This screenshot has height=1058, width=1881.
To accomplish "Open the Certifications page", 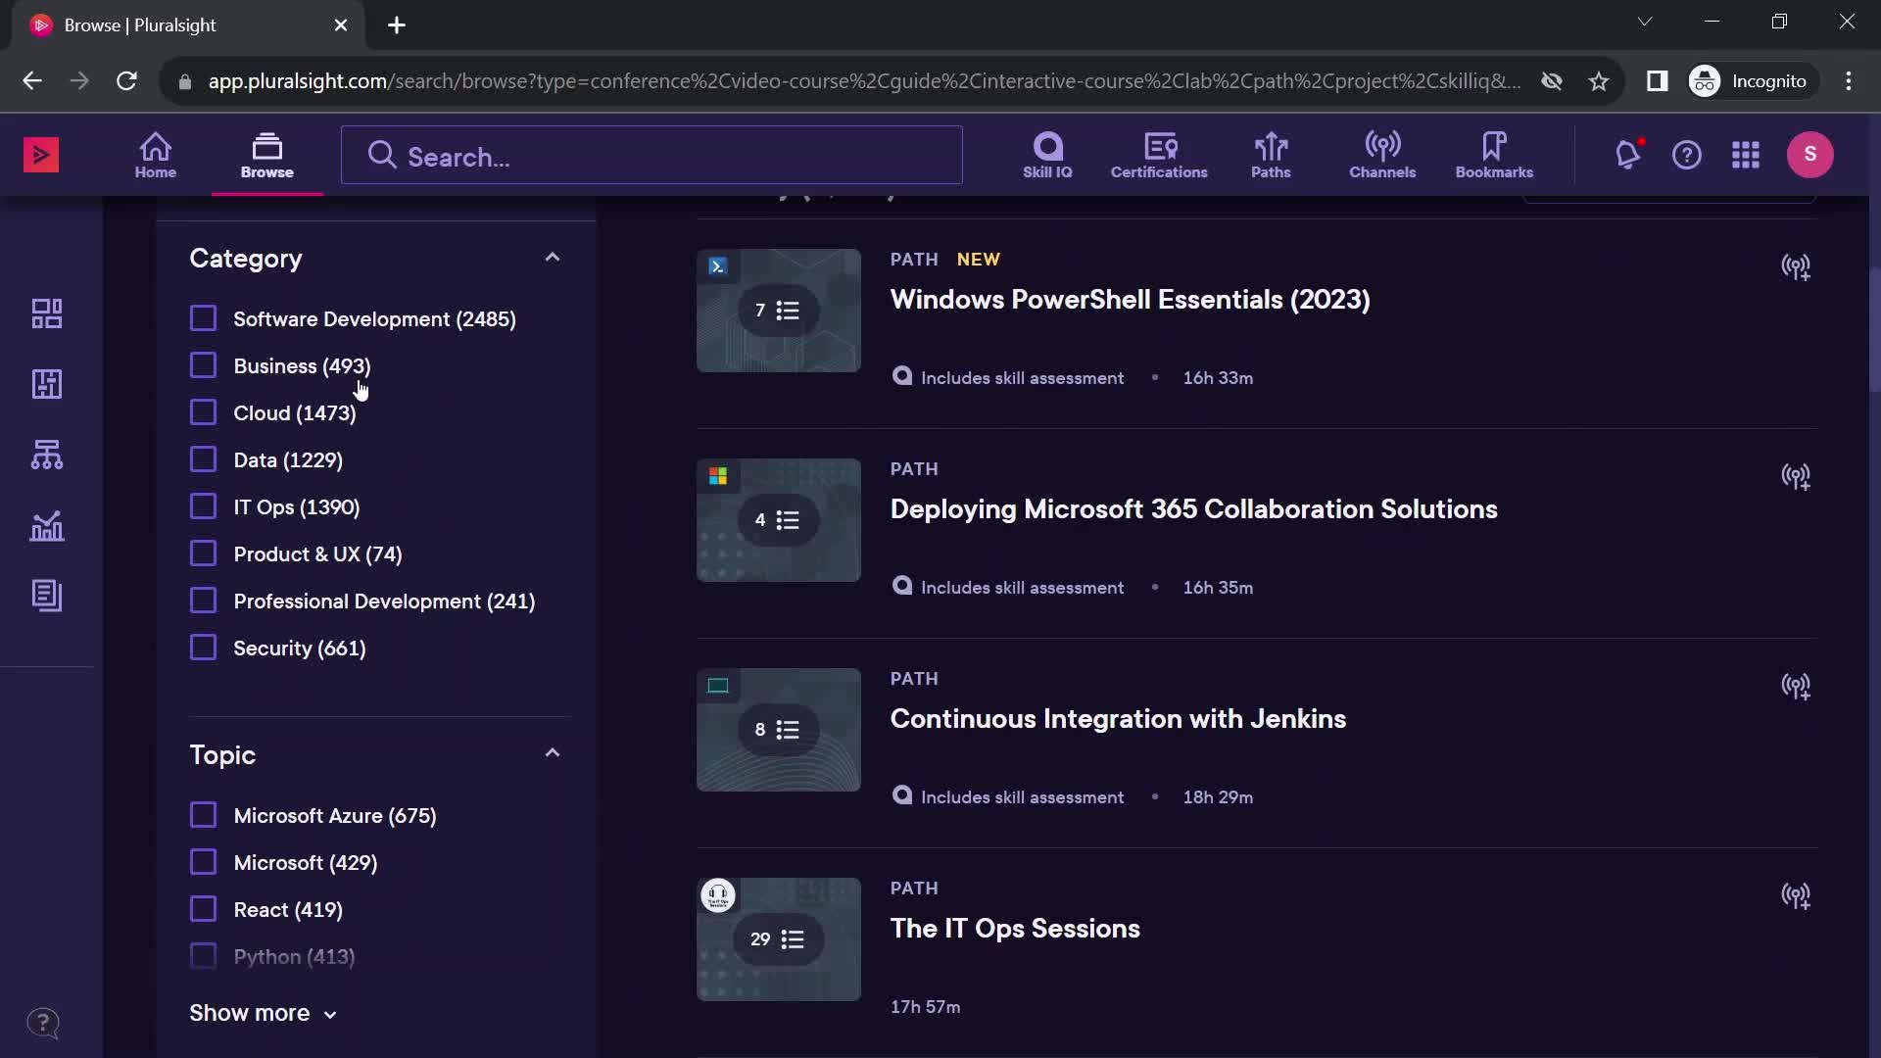I will 1159,155.
